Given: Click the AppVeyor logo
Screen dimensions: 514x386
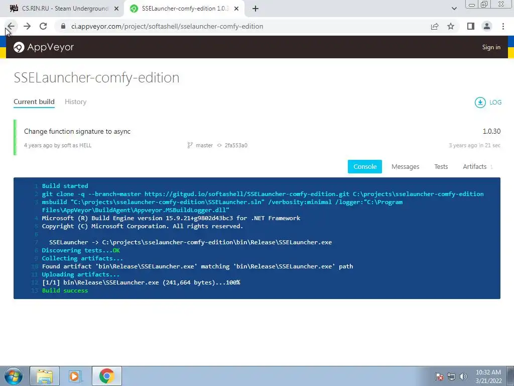Looking at the screenshot, I should 44,47.
